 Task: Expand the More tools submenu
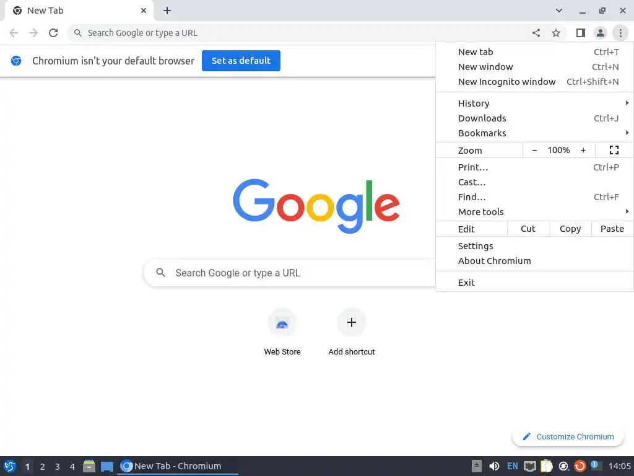tap(534, 212)
